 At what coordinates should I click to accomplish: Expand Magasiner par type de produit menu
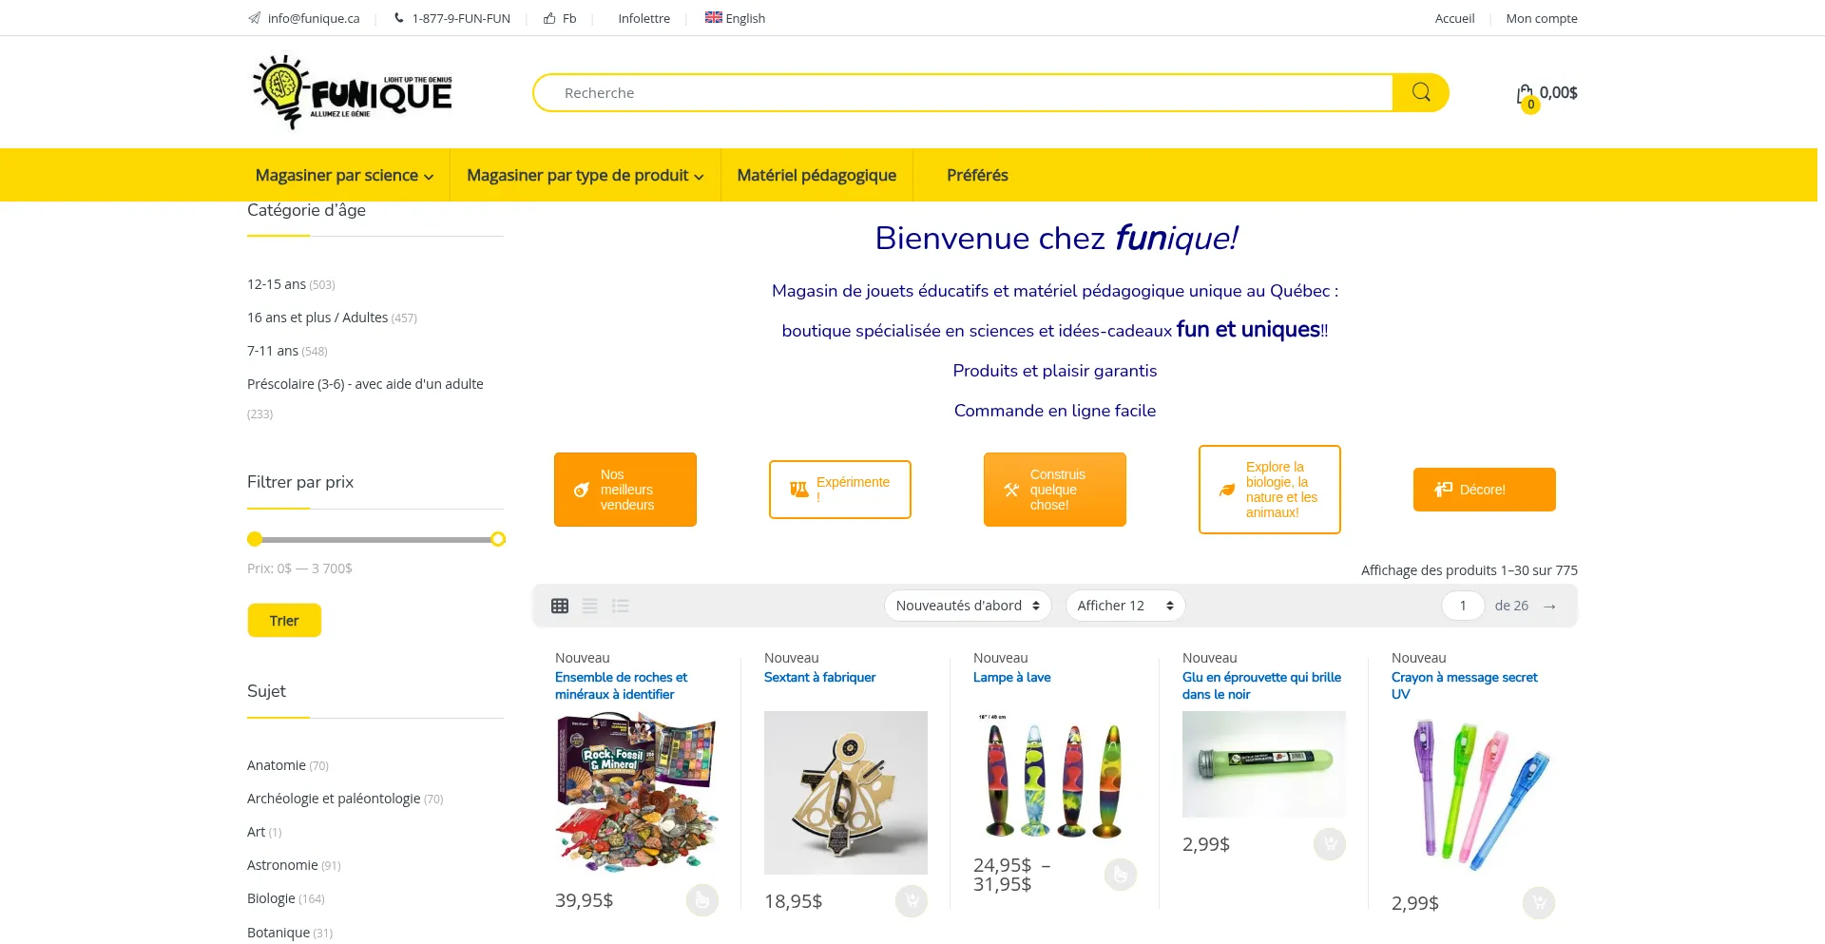585,175
